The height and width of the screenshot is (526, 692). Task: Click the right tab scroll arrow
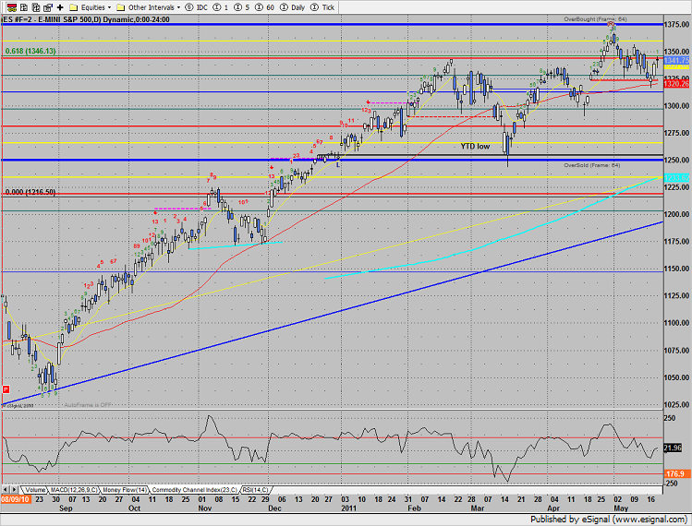[x=14, y=490]
